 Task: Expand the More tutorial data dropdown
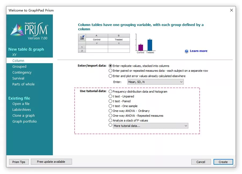point(151,126)
